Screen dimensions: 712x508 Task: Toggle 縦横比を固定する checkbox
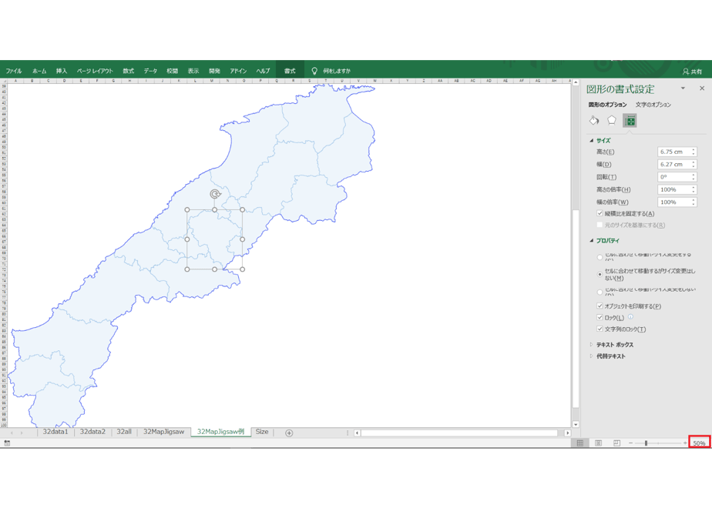(x=599, y=213)
